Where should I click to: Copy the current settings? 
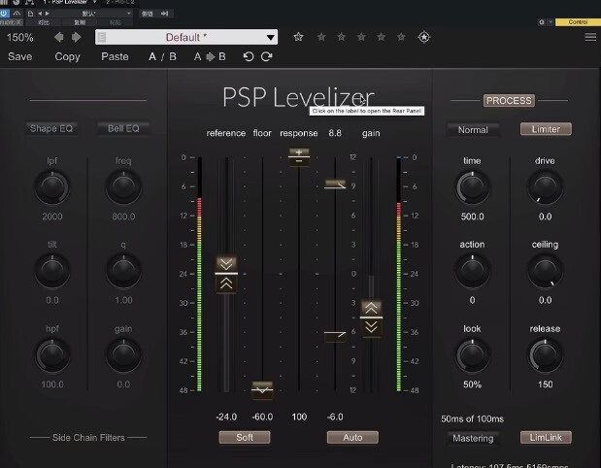point(67,57)
